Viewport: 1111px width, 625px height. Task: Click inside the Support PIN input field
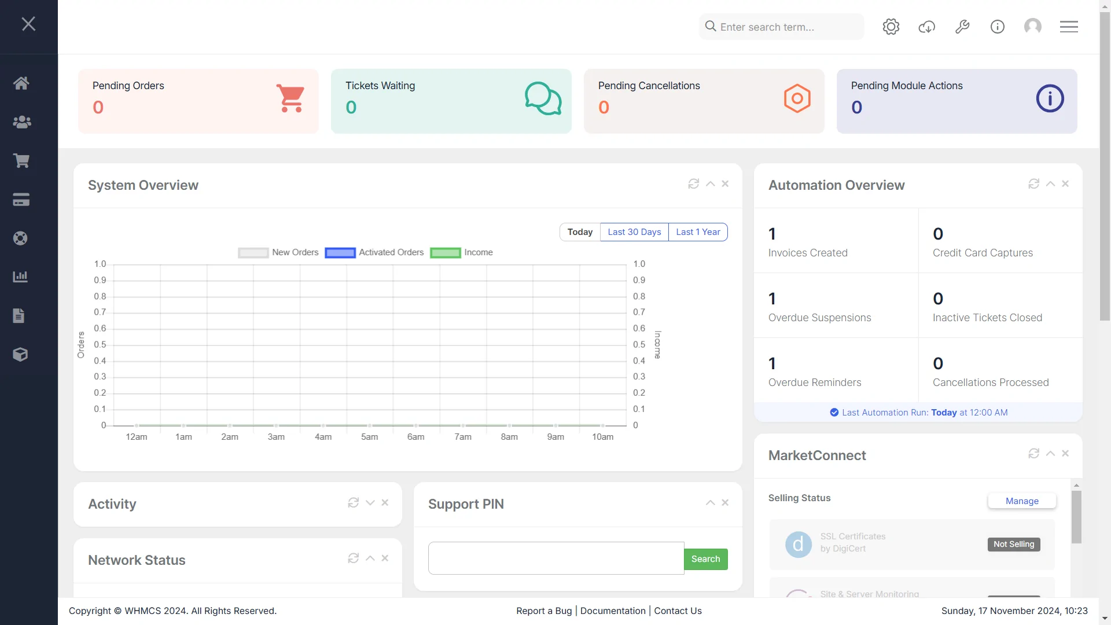[555, 558]
